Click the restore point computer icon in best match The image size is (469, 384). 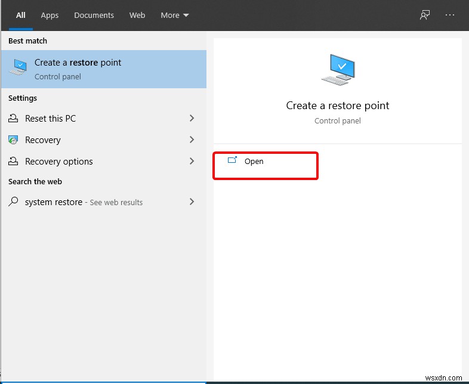coord(18,67)
